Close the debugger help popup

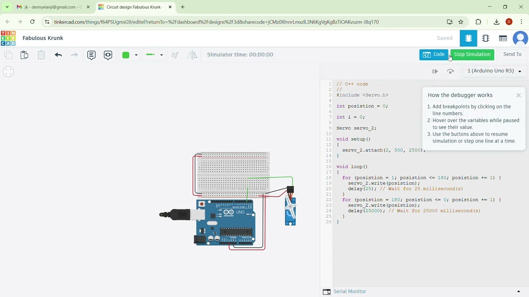pyautogui.click(x=519, y=95)
